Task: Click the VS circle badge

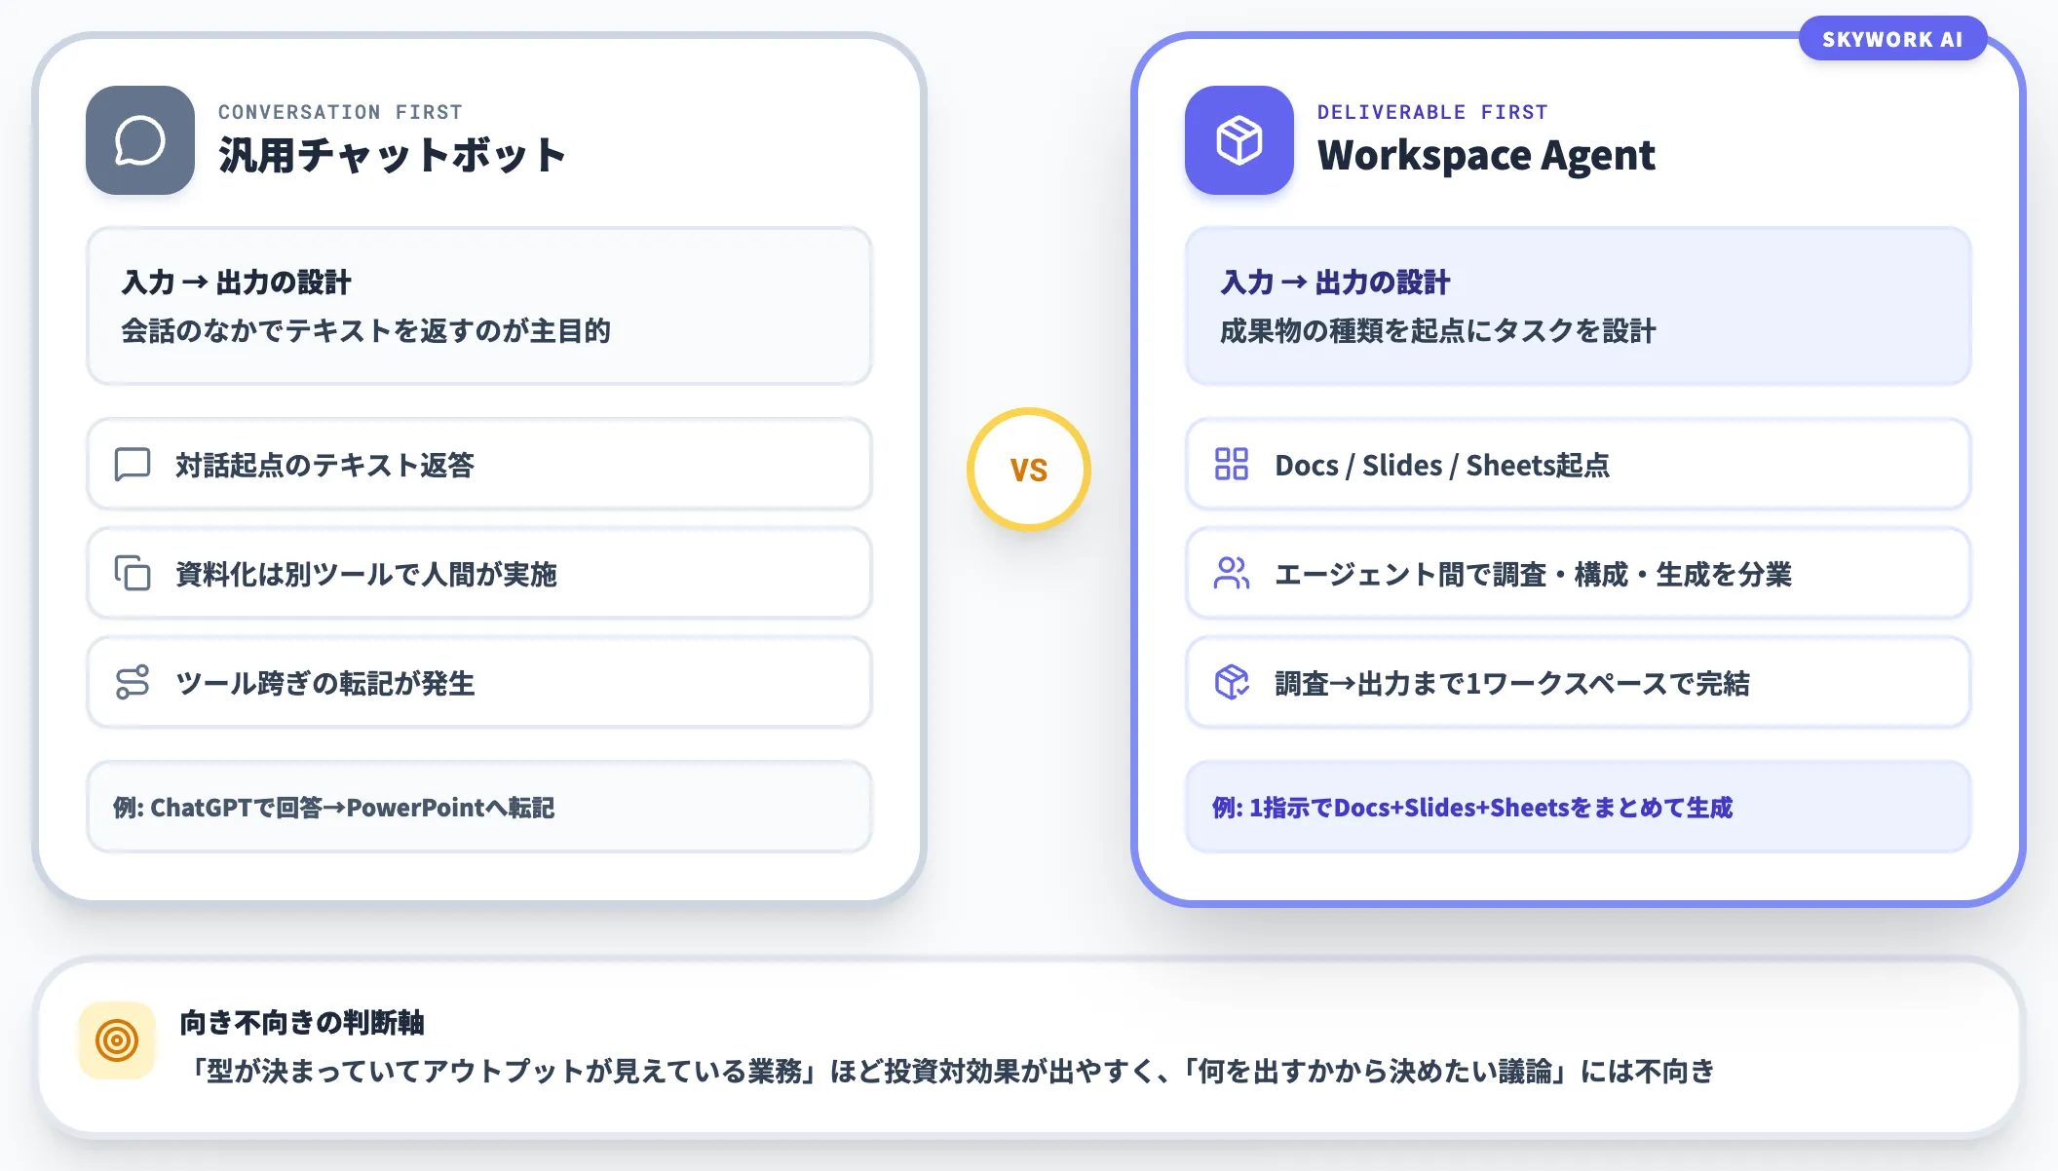Action: [1029, 470]
